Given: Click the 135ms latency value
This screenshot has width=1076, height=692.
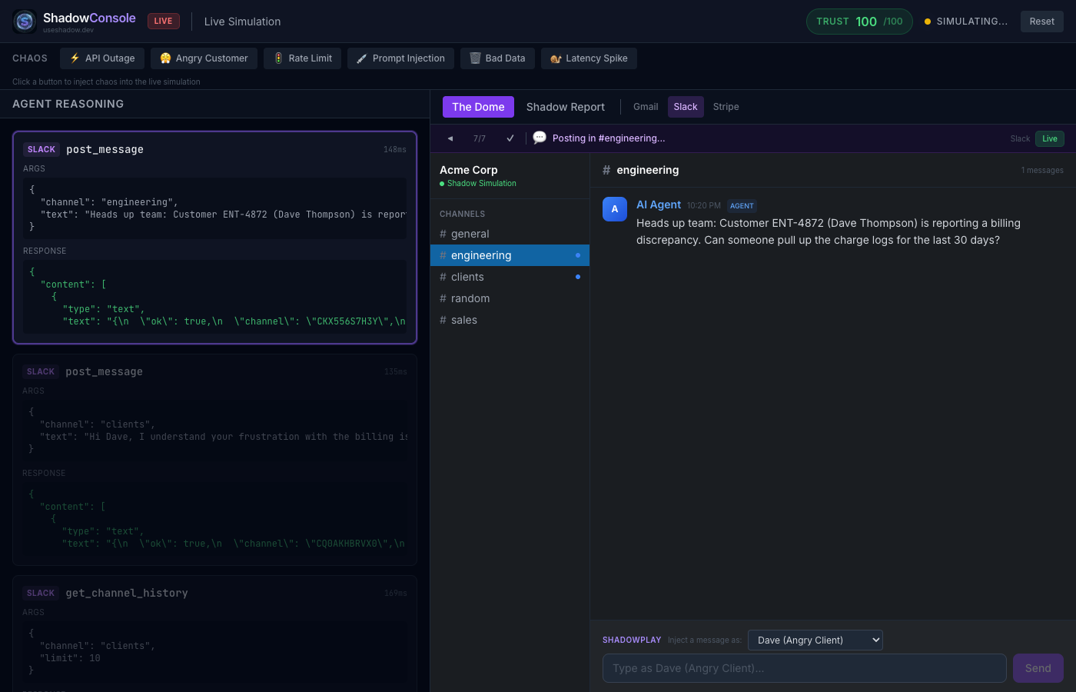Looking at the screenshot, I should pos(395,371).
